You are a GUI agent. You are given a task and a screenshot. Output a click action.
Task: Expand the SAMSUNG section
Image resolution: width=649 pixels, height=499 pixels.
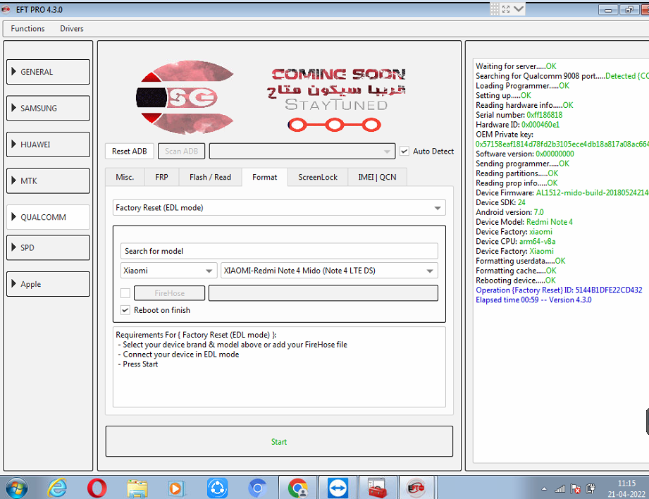coord(48,108)
